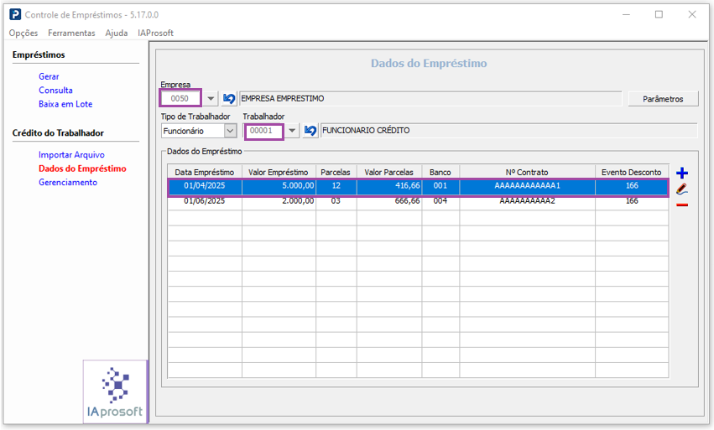Click the IAprosoft logo in sidebar
This screenshot has height=430, width=714.
click(x=116, y=392)
